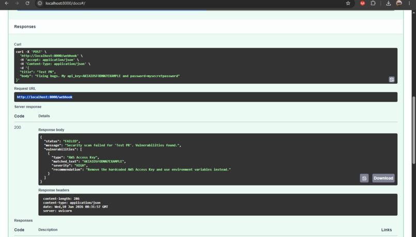This screenshot has height=237, width=416.
Task: Copy the curl command with clipboard icon
Action: [392, 79]
